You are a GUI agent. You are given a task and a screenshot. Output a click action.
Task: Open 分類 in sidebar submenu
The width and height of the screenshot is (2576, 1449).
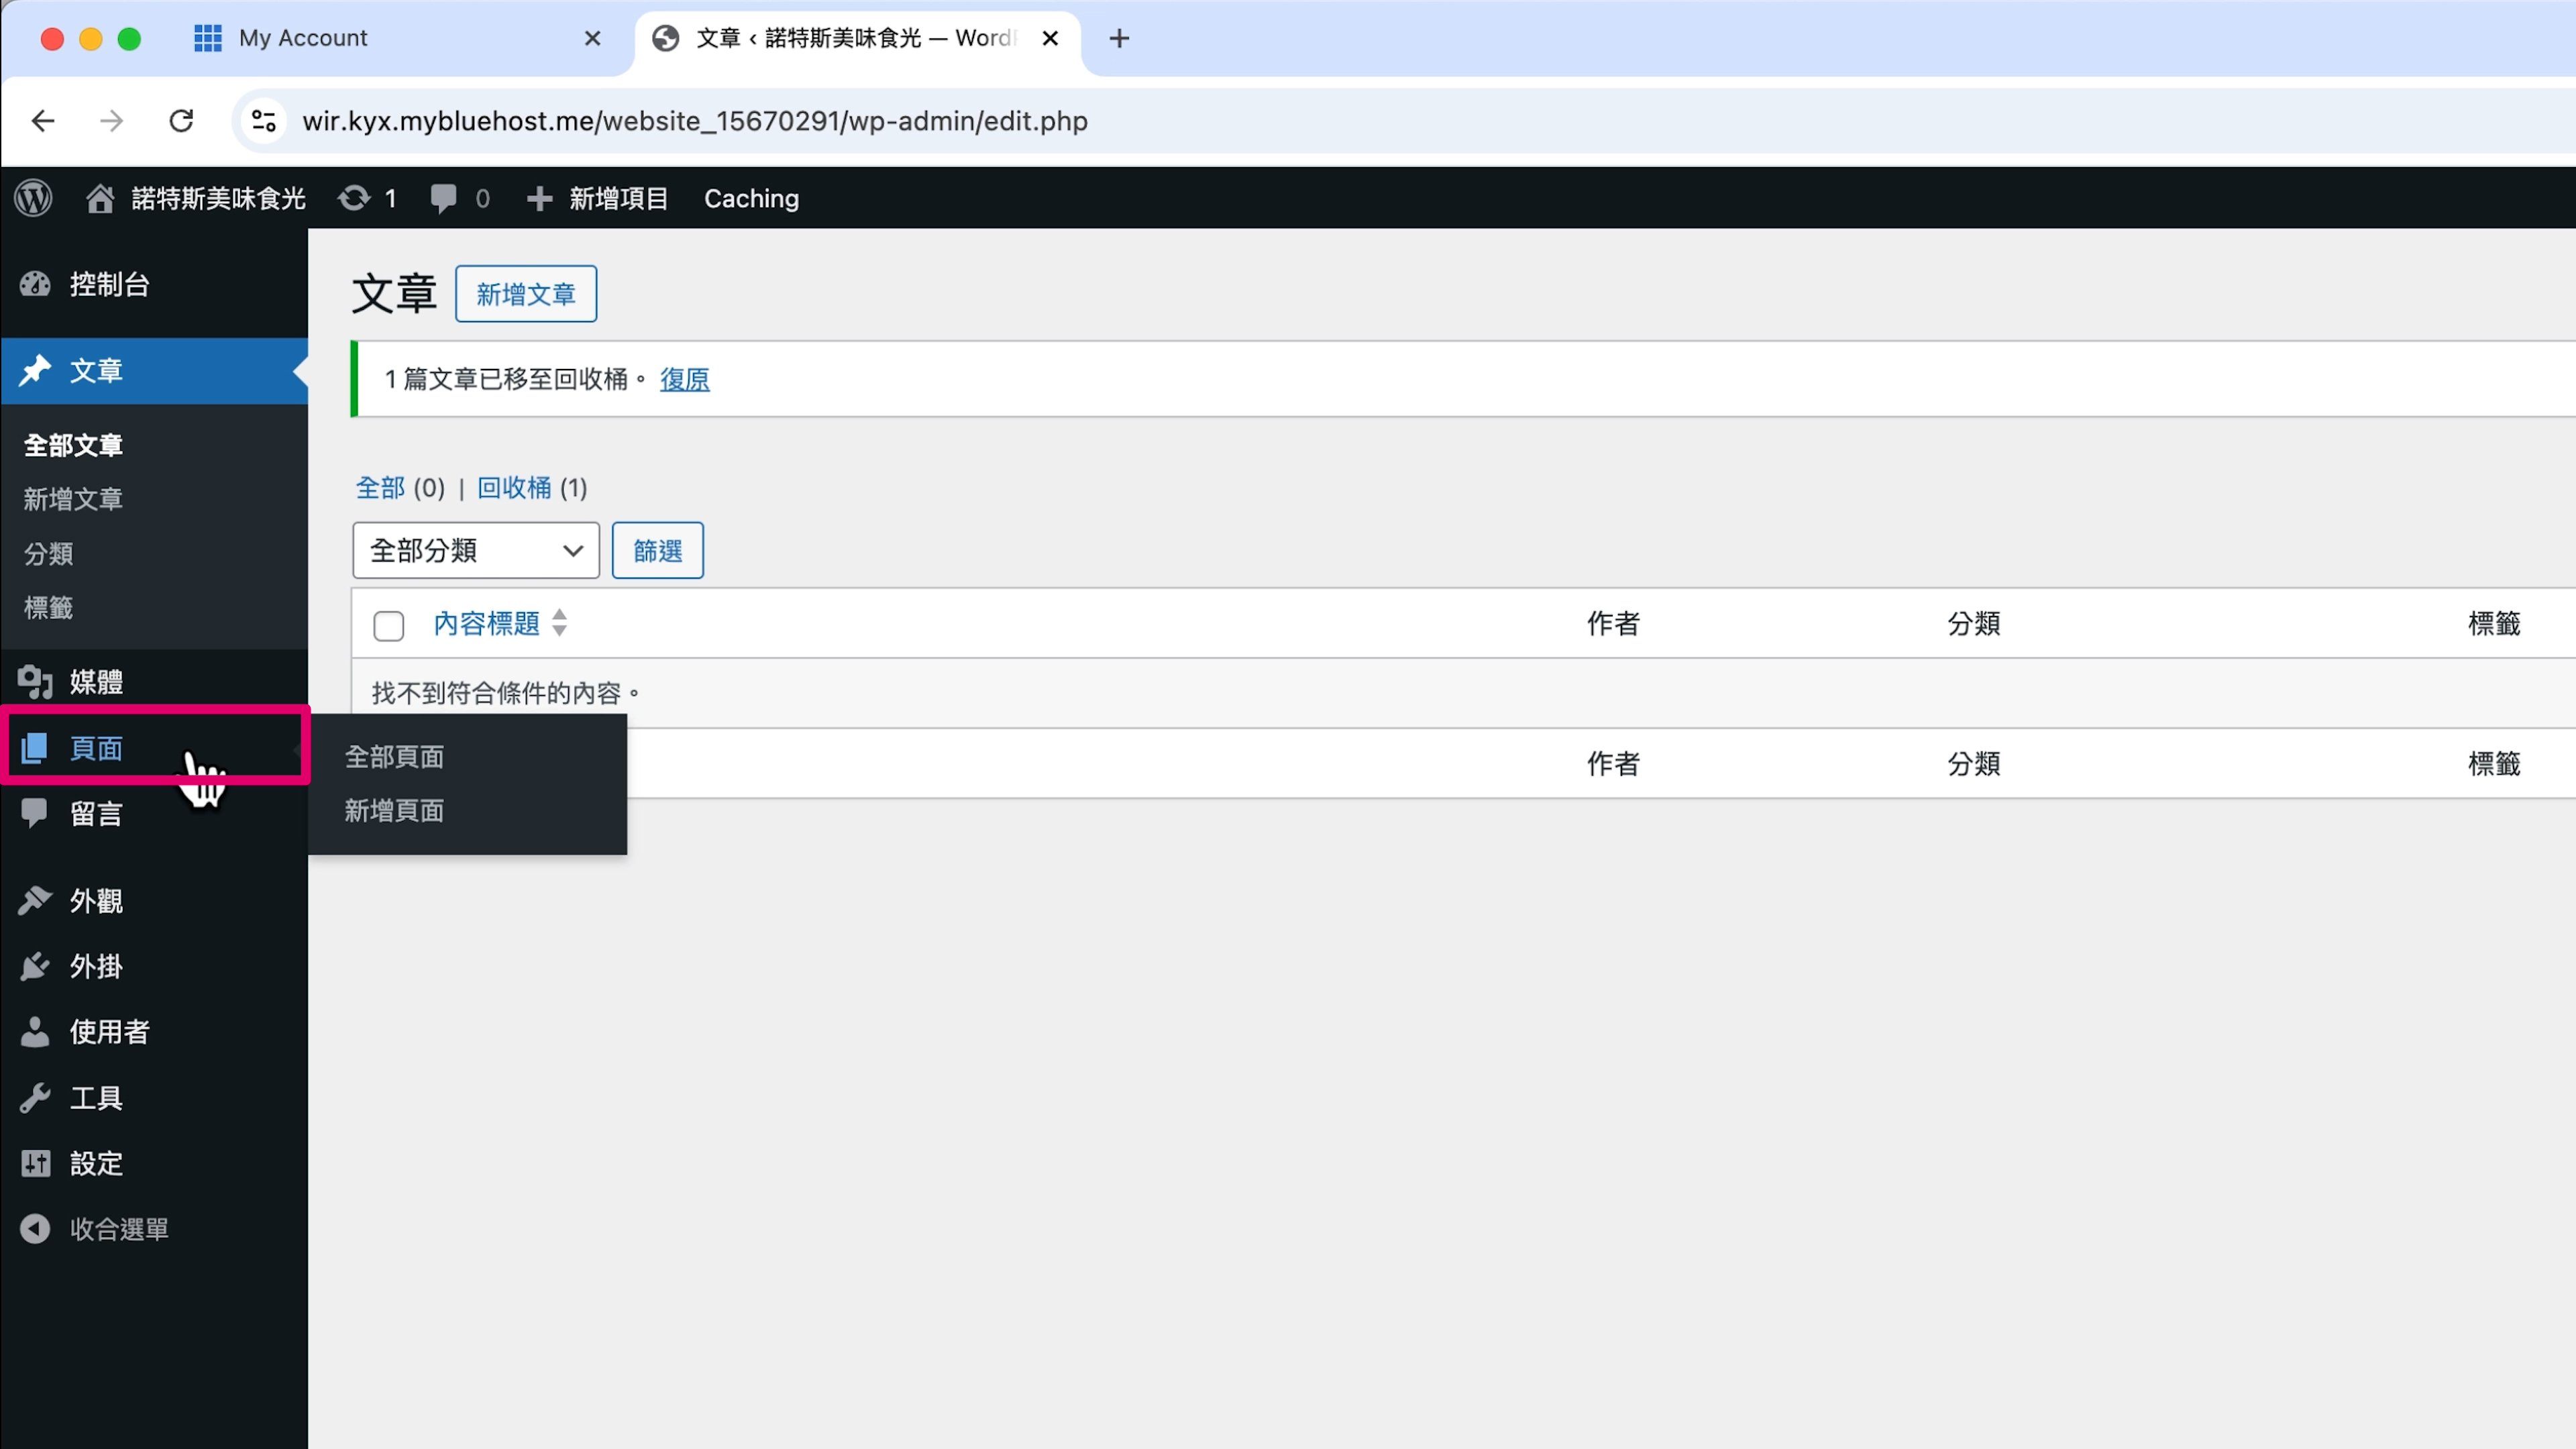pyautogui.click(x=48, y=554)
